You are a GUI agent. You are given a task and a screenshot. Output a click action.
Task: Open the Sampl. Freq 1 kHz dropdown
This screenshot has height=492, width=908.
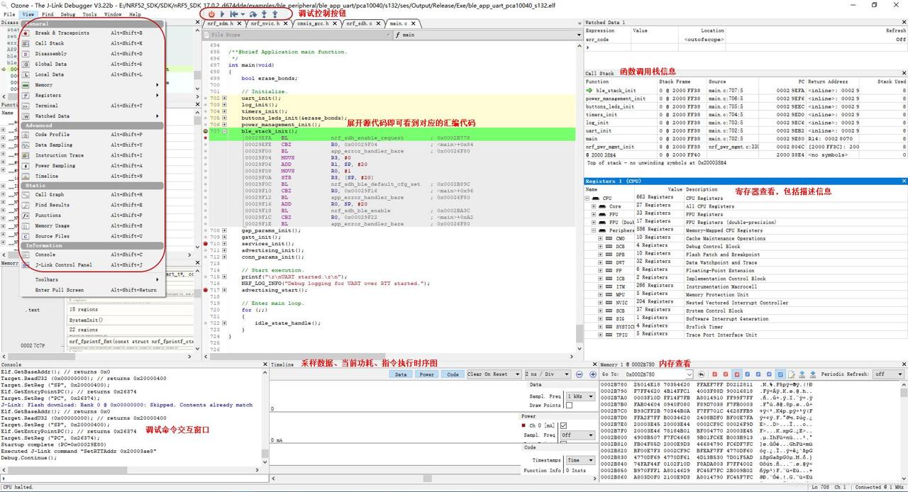(x=580, y=396)
